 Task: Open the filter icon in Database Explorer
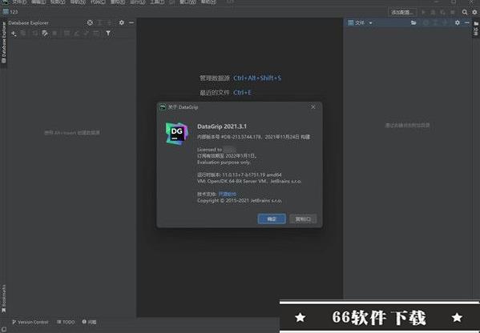click(108, 33)
